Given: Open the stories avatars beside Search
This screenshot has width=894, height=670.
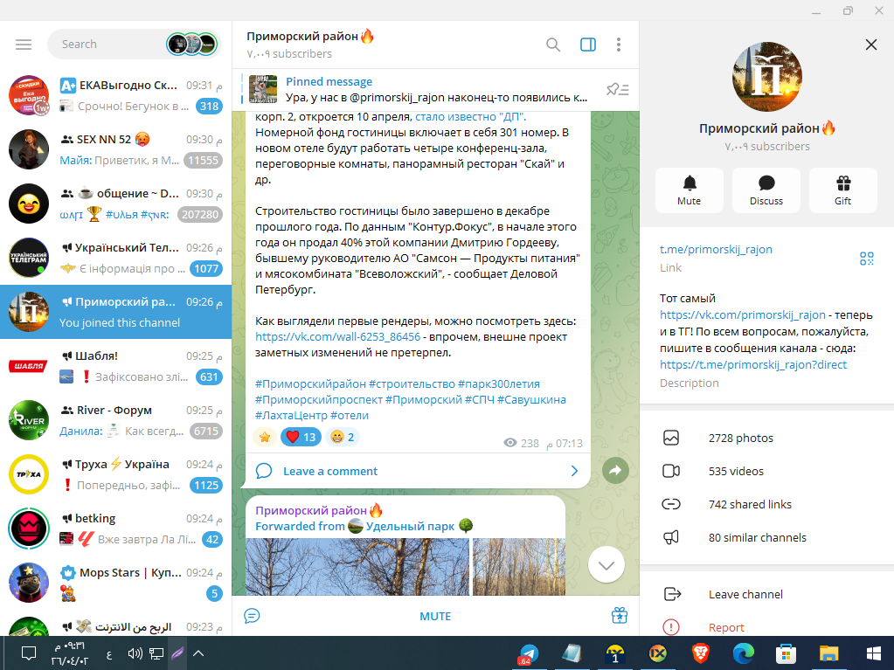Looking at the screenshot, I should tap(192, 45).
